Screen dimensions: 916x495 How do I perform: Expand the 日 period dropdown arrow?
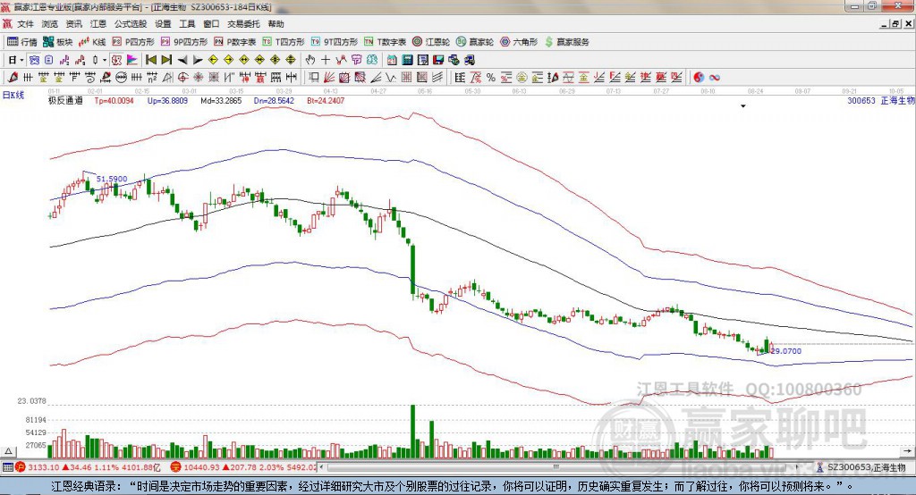coord(21,60)
